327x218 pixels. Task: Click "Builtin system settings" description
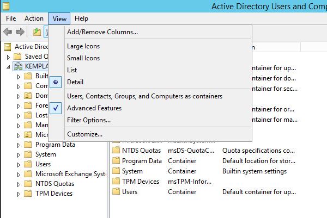(x=255, y=171)
